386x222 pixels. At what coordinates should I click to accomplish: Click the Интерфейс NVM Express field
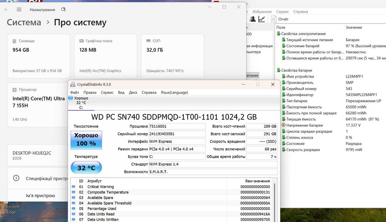click(177, 142)
